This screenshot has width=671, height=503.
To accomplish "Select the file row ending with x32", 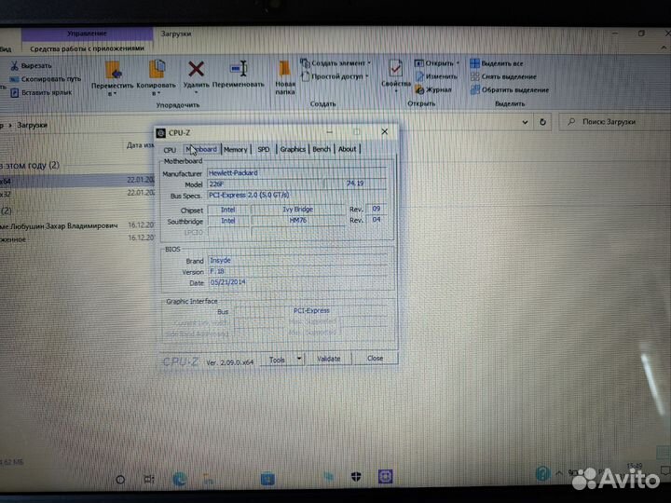I will tap(77, 194).
